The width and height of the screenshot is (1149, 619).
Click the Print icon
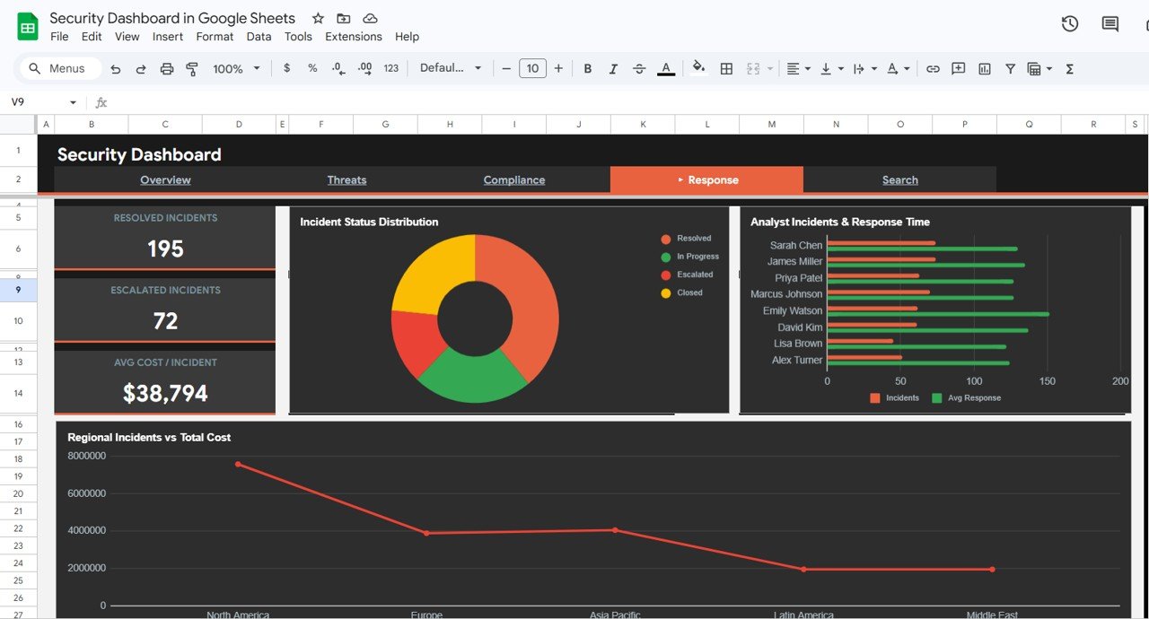point(166,69)
